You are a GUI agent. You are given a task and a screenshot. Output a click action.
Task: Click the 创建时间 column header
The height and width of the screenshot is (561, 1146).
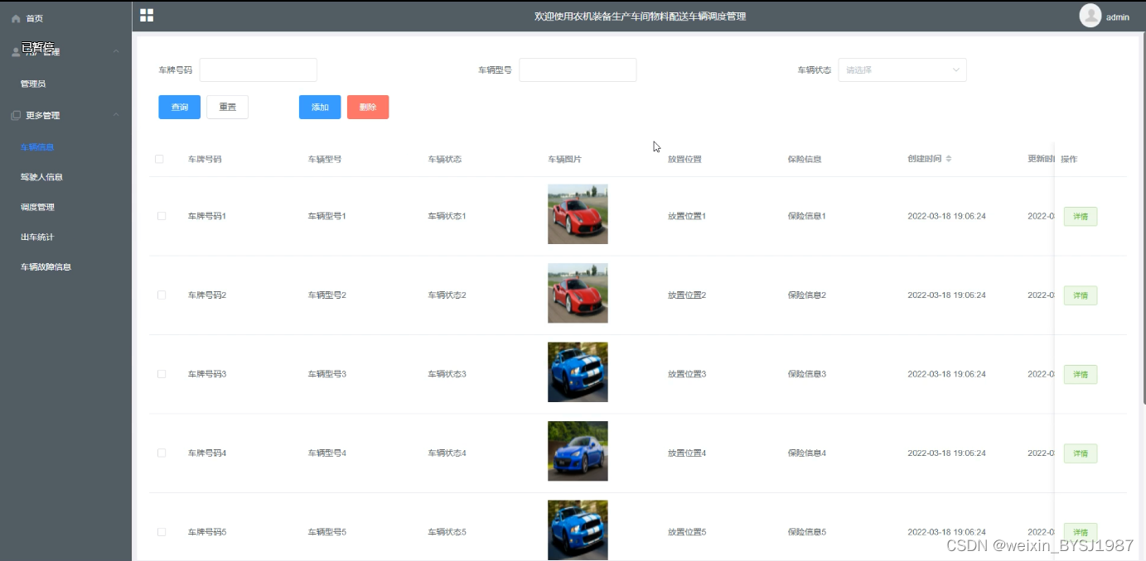tap(925, 159)
